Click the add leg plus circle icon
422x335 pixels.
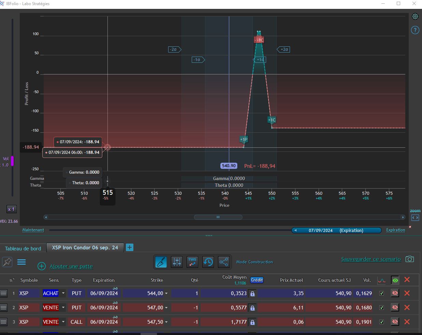[42, 266]
